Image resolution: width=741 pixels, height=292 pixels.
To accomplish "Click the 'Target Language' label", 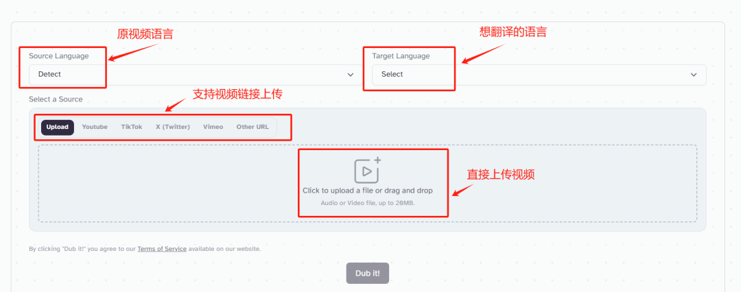I will click(401, 56).
